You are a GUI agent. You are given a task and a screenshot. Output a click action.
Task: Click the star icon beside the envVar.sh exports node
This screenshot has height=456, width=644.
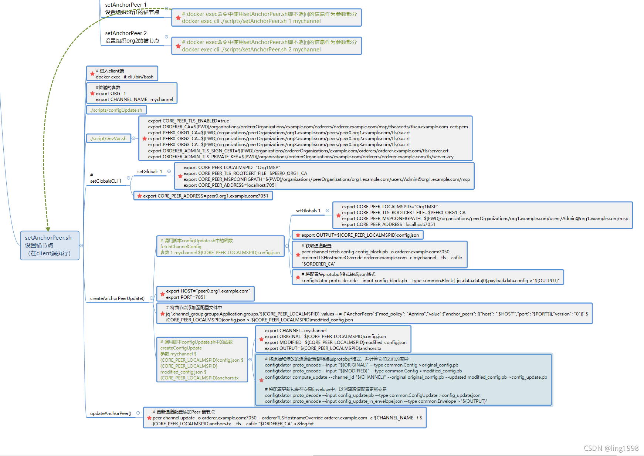point(144,139)
